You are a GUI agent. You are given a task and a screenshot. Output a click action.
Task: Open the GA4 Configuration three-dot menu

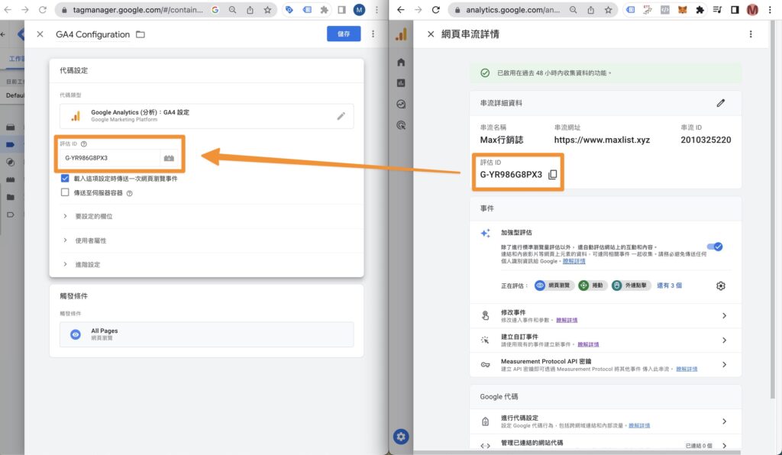click(373, 34)
